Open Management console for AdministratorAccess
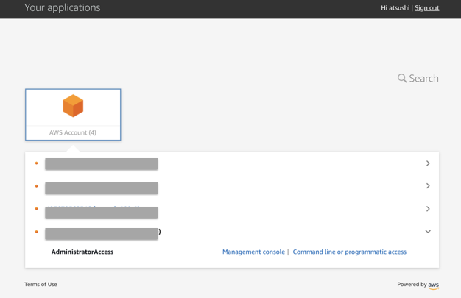 [x=253, y=252]
